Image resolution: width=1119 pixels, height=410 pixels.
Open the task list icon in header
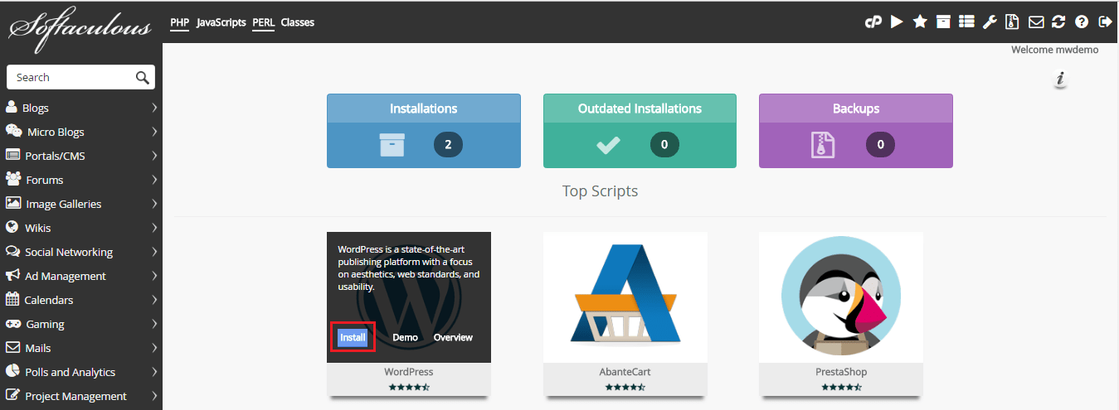[x=966, y=22]
